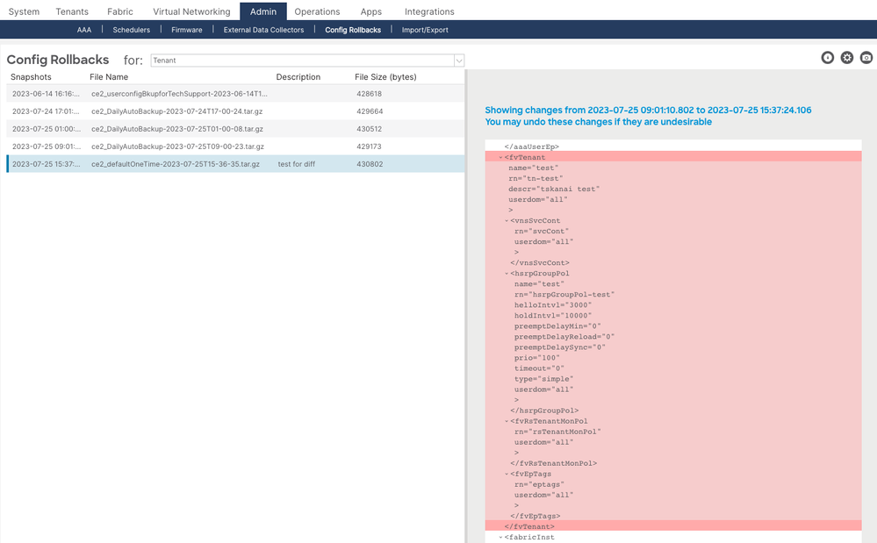Screen dimensions: 877x543
Task: Open the Virtual Networking tab
Action: [192, 11]
